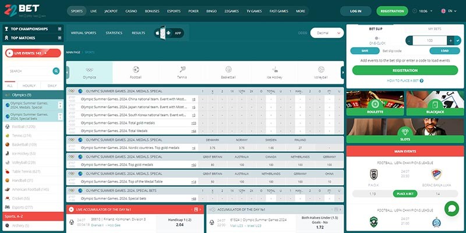This screenshot has width=466, height=233.
Task: Open the time zone dropdown next to 18:06
Action: click(430, 11)
